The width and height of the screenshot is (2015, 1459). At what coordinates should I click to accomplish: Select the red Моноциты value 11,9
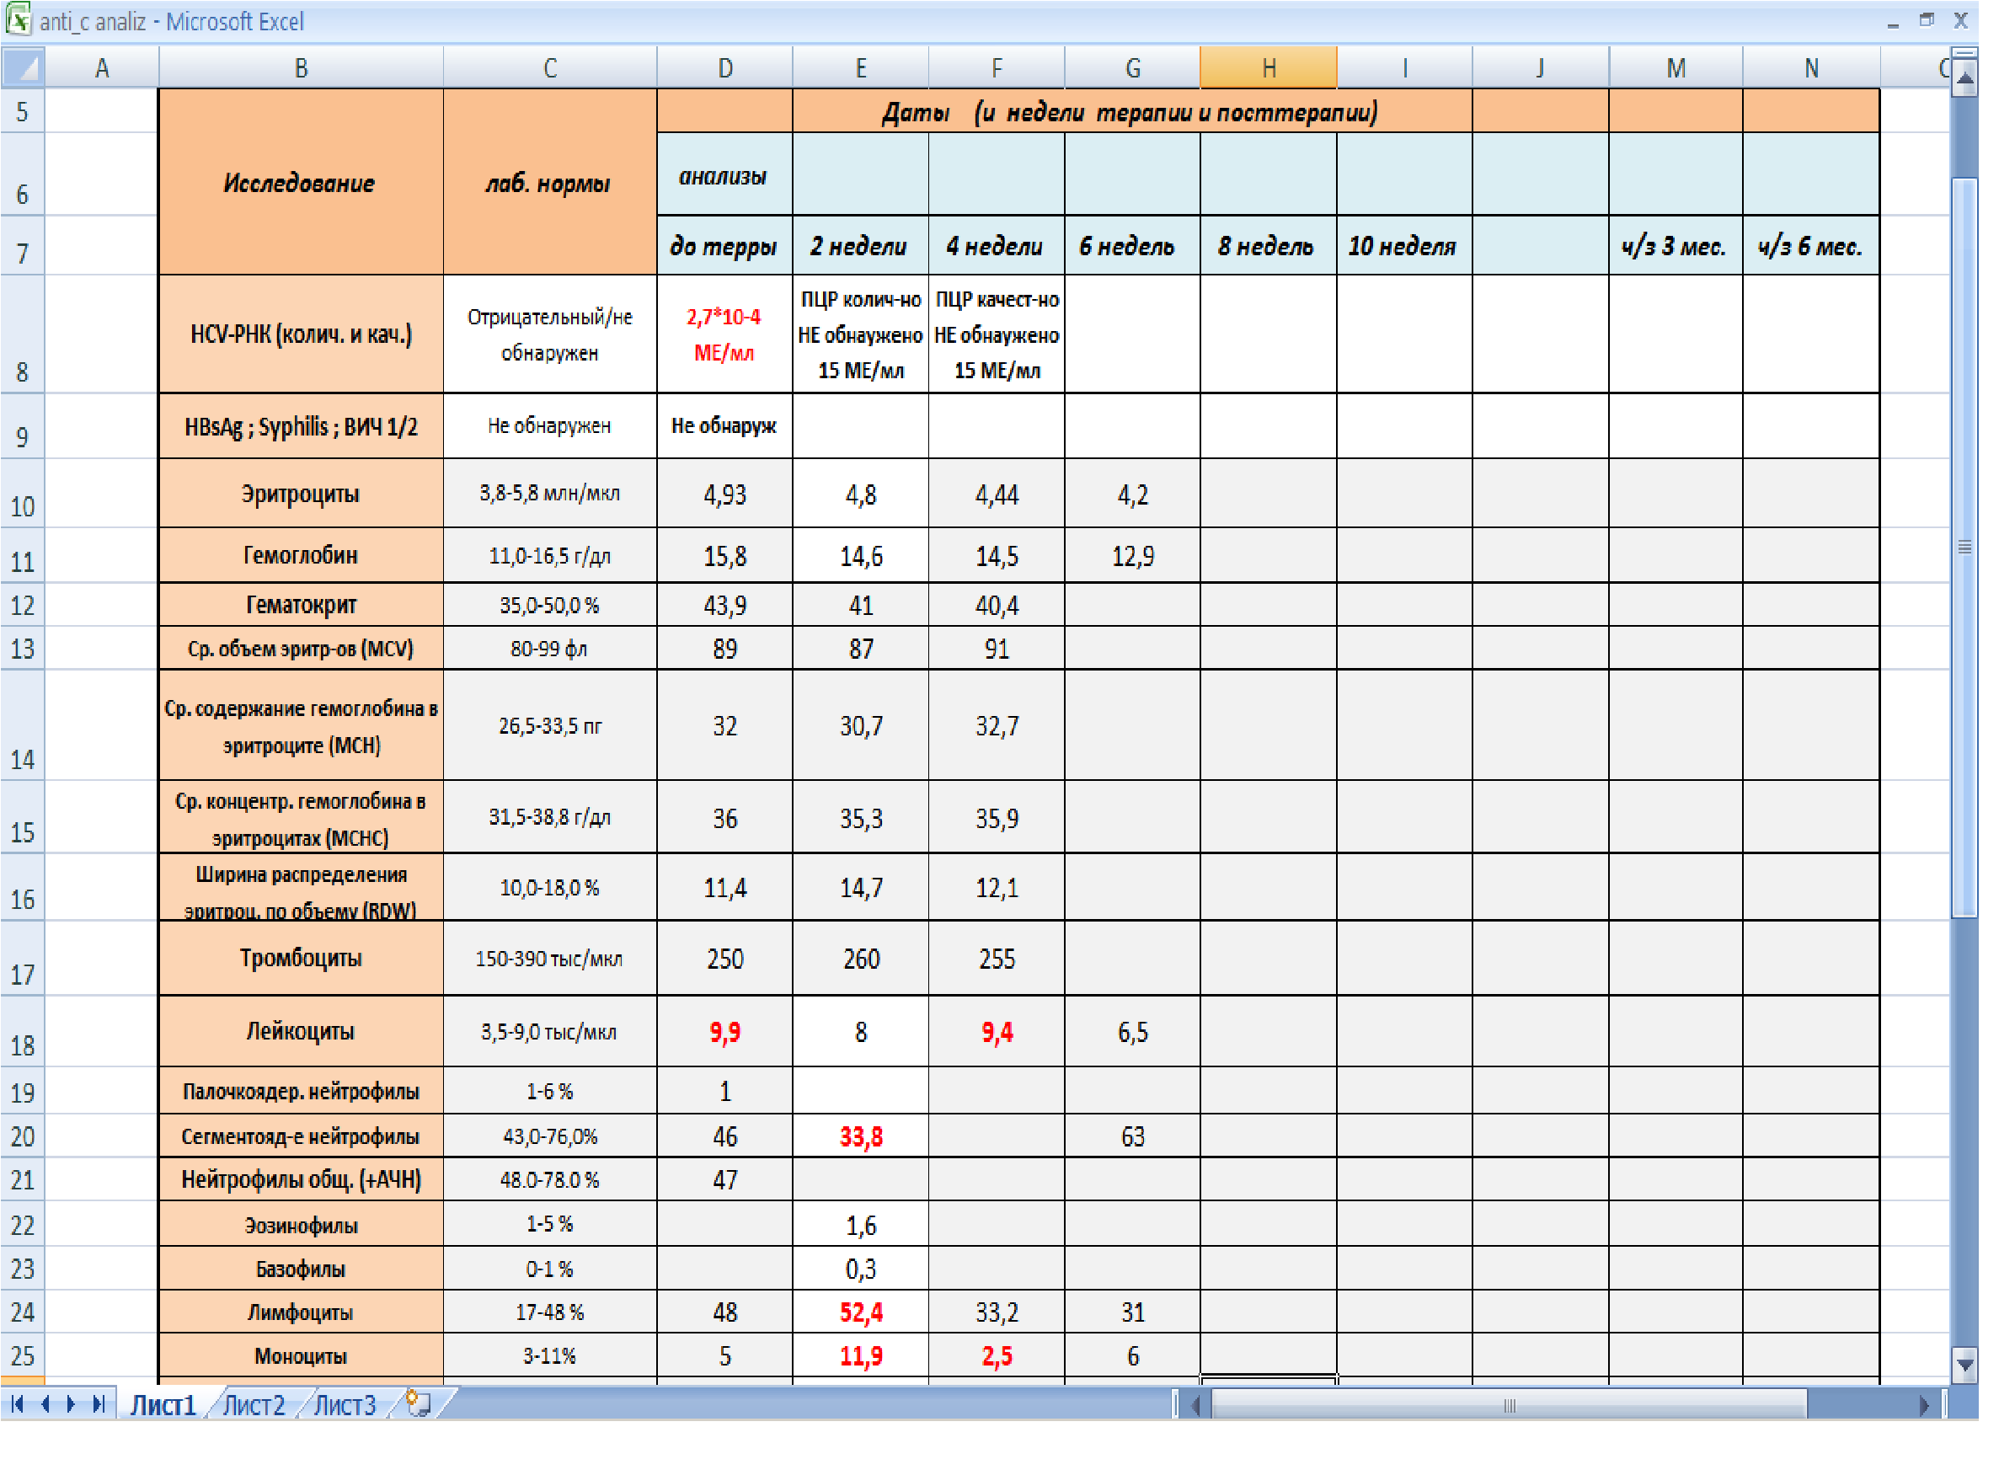861,1356
